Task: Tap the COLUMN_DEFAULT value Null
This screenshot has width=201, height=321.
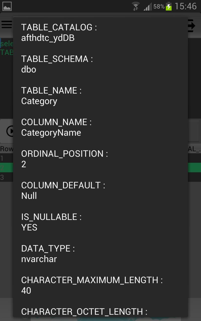Action: tap(29, 196)
